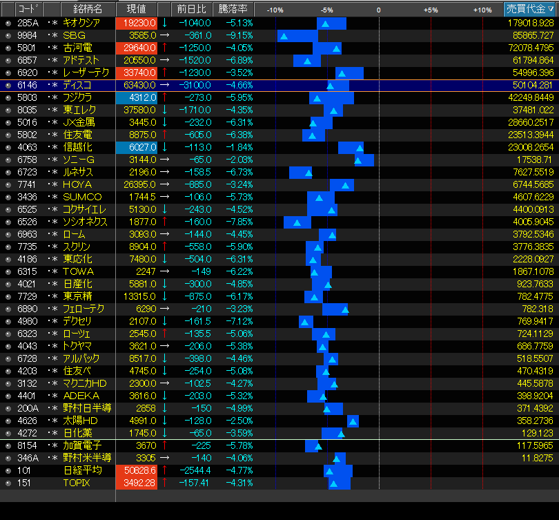Select the ローム stock name
The width and height of the screenshot is (559, 520).
click(x=74, y=234)
